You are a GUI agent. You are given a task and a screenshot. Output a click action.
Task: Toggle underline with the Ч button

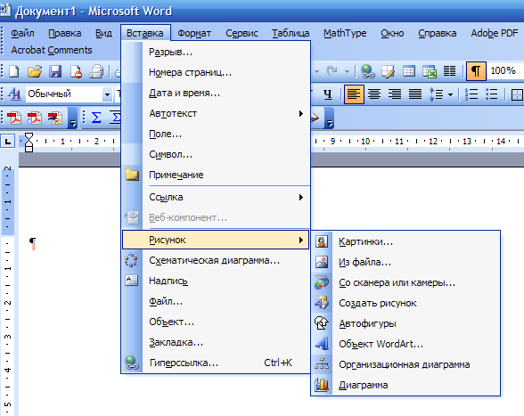pos(328,94)
